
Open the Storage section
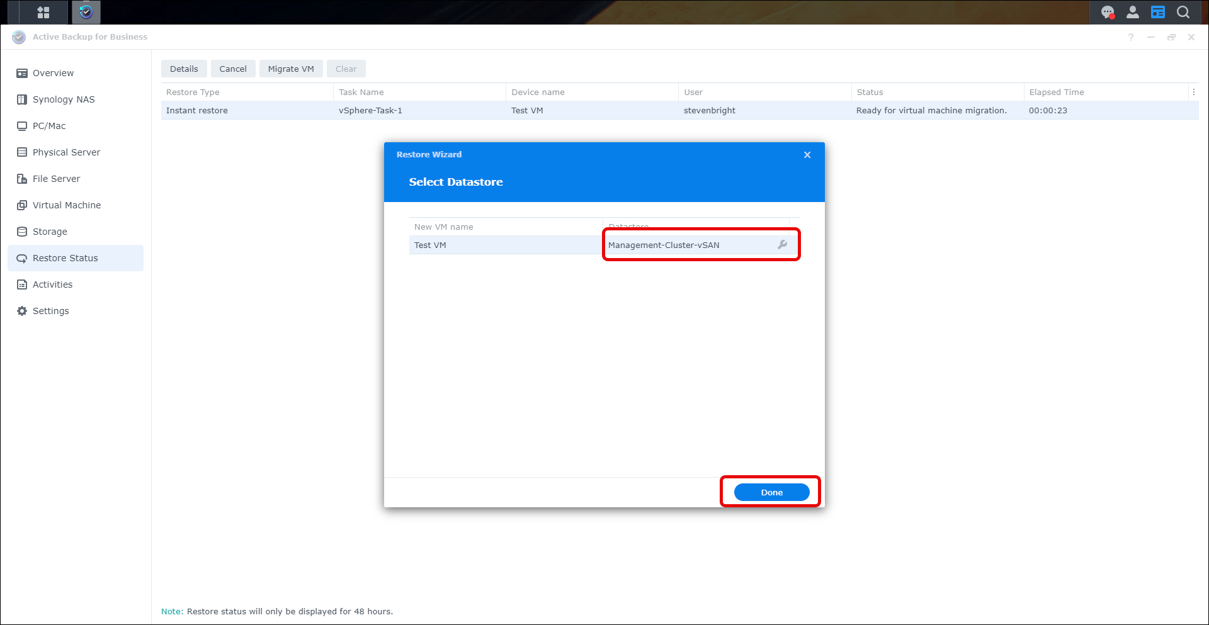point(50,232)
